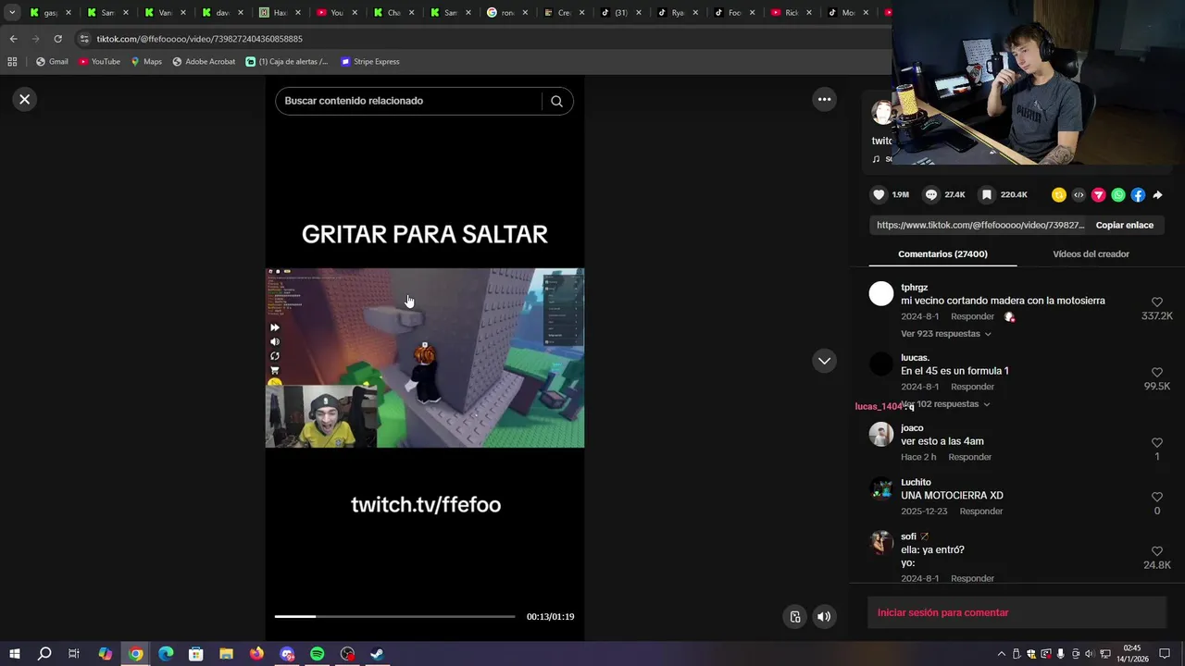Reply to tphrgz's comment via Responder
The image size is (1185, 666).
(972, 316)
